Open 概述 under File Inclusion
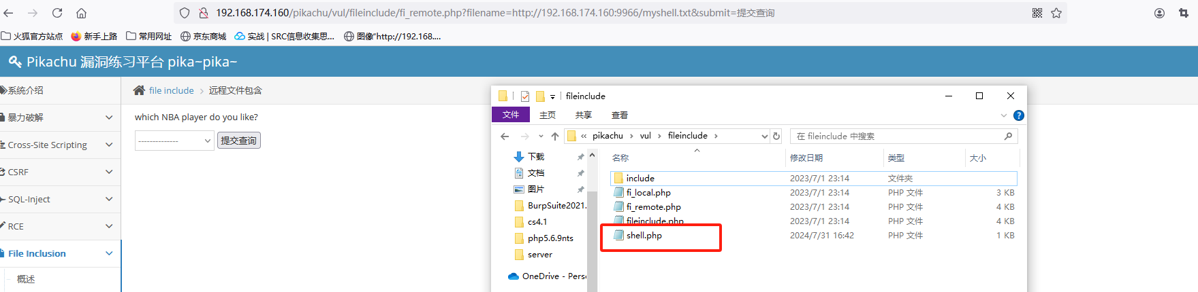This screenshot has width=1198, height=292. [x=26, y=279]
